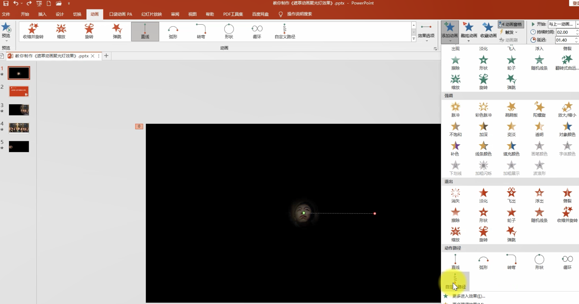Apply the 填充颜色 emphasis effect
This screenshot has width=579, height=304.
click(511, 148)
